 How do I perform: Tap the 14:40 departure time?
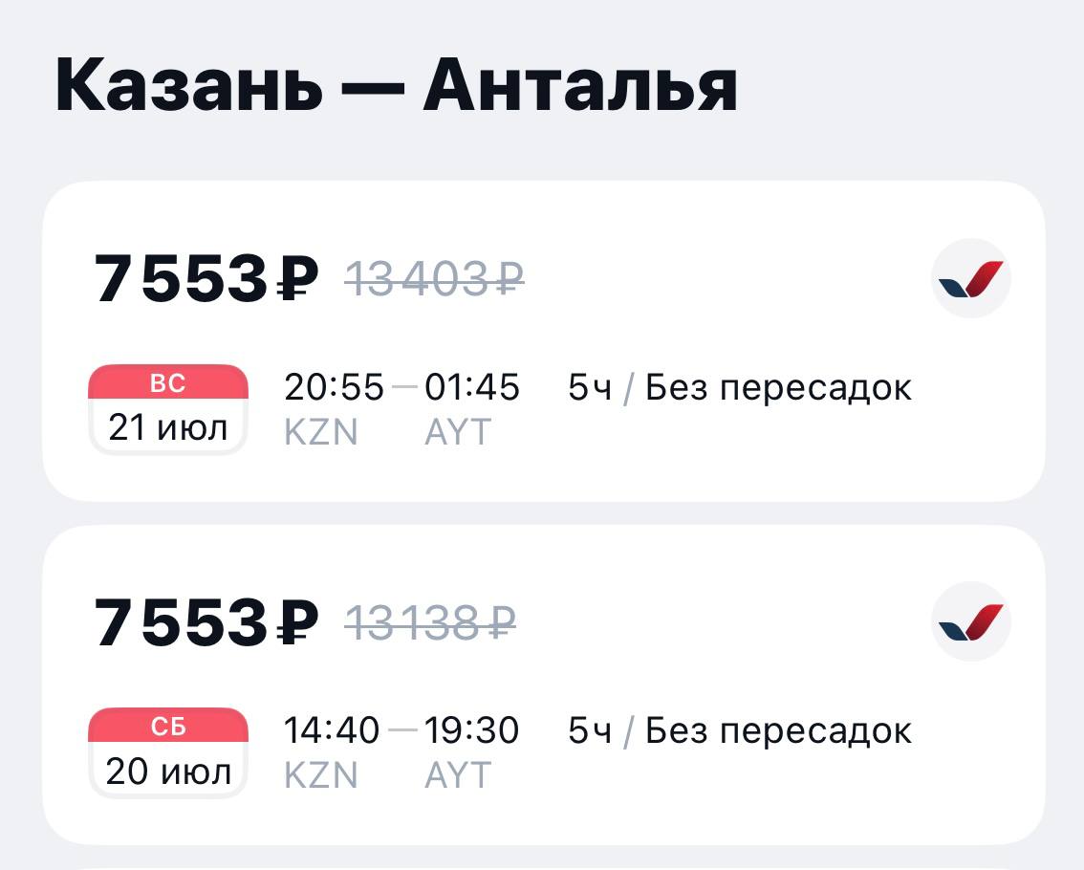click(332, 730)
